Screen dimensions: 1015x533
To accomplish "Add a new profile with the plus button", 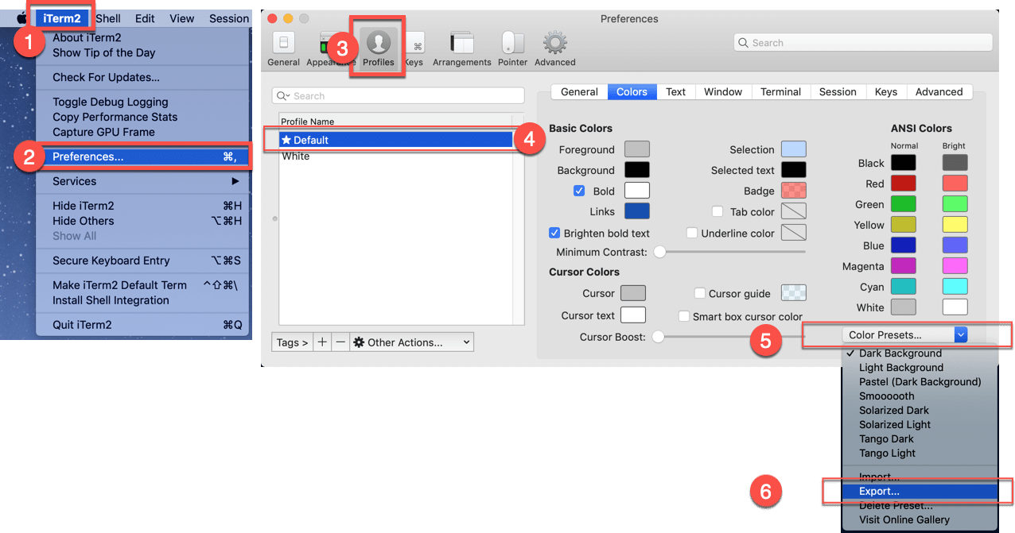I will (x=325, y=342).
